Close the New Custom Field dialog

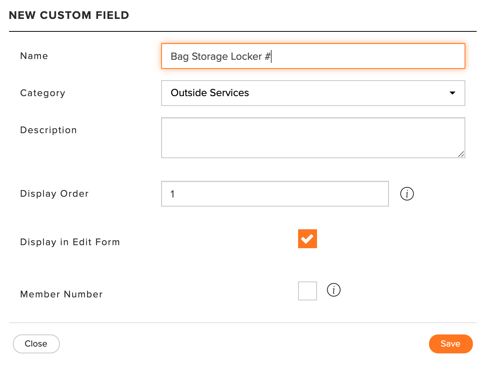36,344
